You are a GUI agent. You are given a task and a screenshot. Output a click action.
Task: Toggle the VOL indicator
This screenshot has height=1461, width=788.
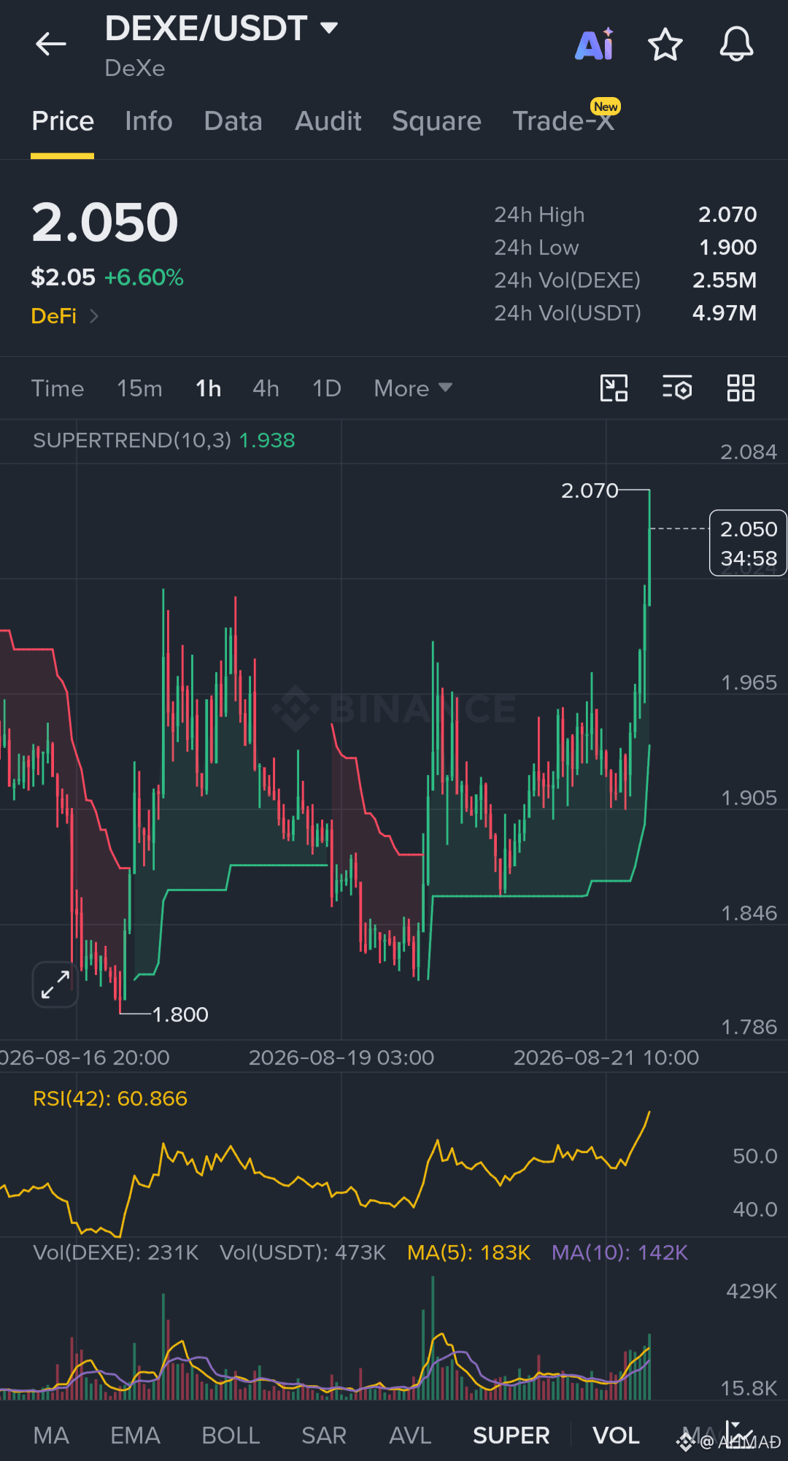[616, 1435]
